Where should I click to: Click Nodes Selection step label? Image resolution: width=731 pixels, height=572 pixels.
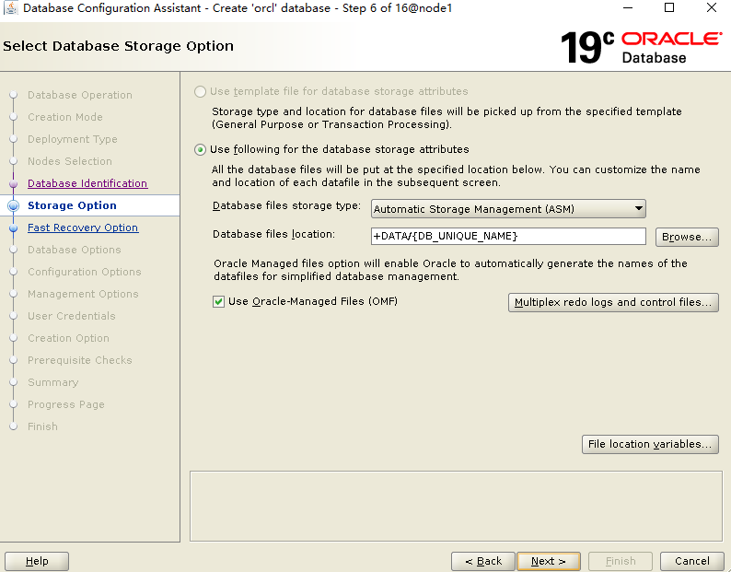[70, 161]
